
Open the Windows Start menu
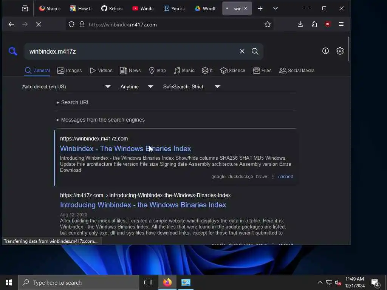9,282
